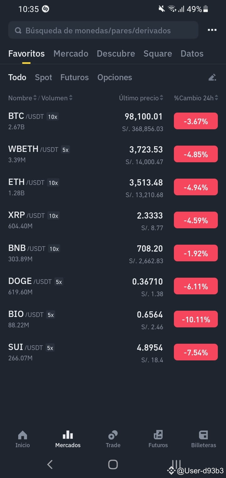226x478 pixels.
Task: Sort by Último precio
Action: tap(141, 98)
